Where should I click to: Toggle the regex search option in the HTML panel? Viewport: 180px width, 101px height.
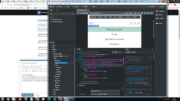click(x=113, y=52)
